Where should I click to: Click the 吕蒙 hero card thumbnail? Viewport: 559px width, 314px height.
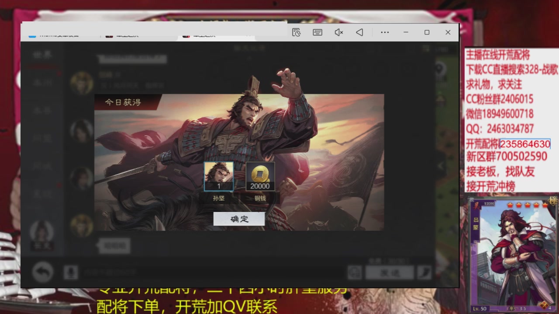[514, 255]
